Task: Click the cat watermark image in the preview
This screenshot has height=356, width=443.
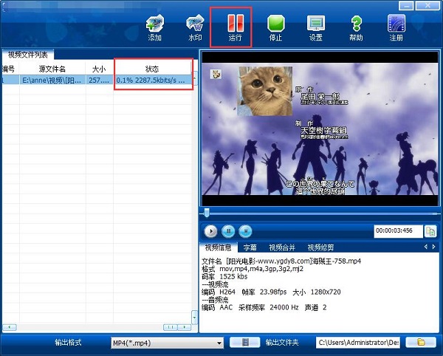Action: (265, 91)
